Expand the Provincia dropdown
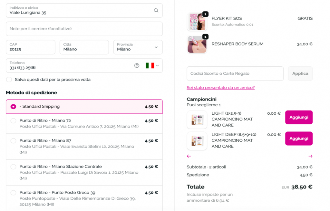 (138, 47)
